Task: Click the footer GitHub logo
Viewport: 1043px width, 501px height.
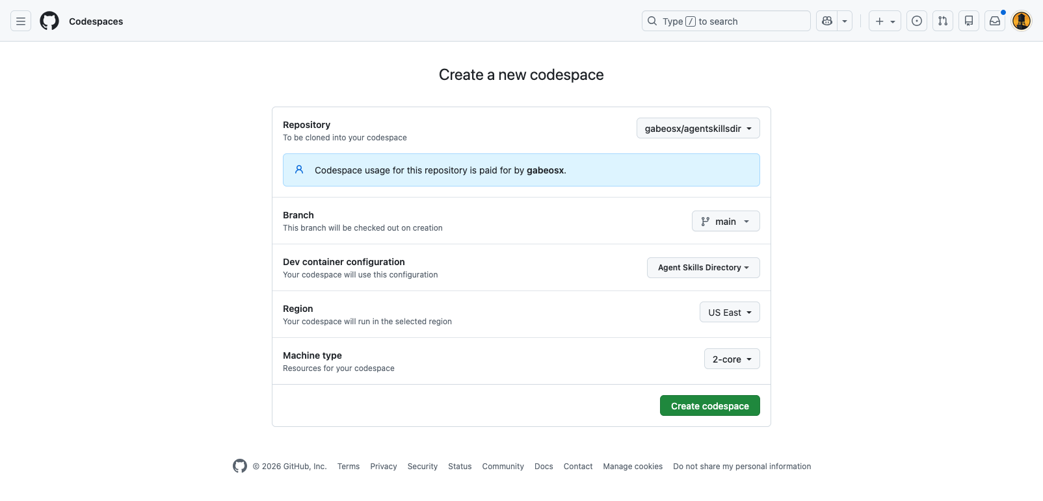Action: click(x=240, y=466)
